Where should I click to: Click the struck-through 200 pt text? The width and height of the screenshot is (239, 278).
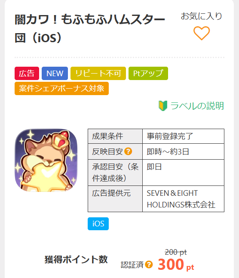tap(176, 252)
